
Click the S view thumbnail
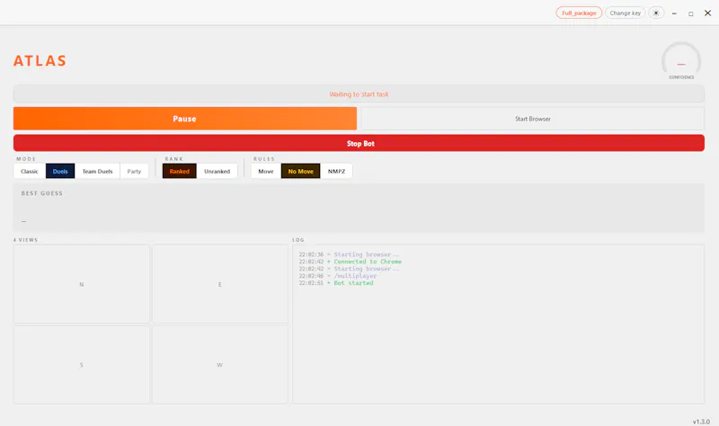[x=82, y=365]
